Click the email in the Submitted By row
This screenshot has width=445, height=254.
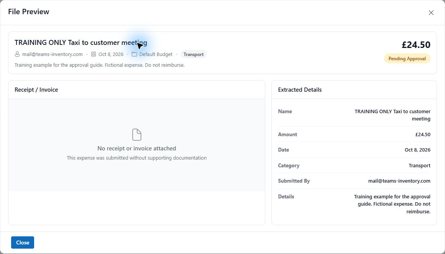399,181
